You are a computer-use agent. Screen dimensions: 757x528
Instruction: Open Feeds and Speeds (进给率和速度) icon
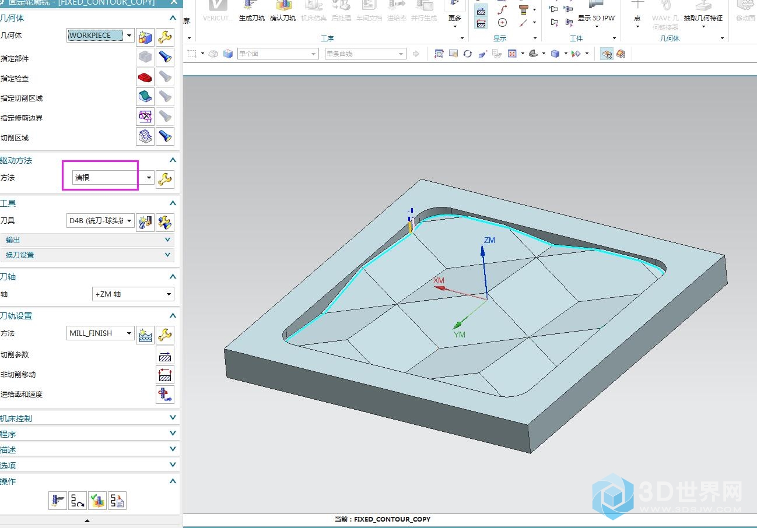click(x=165, y=395)
